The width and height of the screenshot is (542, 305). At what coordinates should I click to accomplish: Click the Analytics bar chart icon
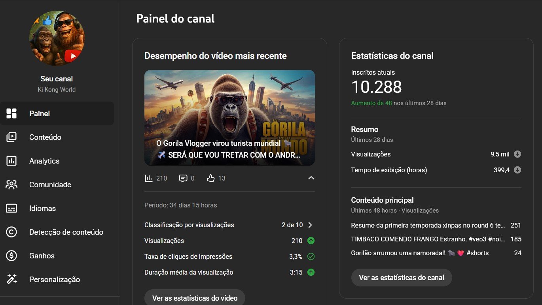pos(11,161)
